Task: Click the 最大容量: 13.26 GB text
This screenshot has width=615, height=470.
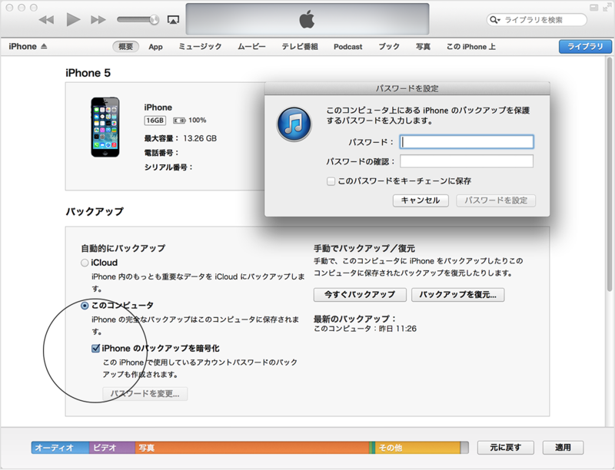Action: pyautogui.click(x=181, y=138)
